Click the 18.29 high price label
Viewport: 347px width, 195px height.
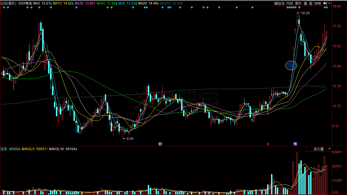click(305, 13)
